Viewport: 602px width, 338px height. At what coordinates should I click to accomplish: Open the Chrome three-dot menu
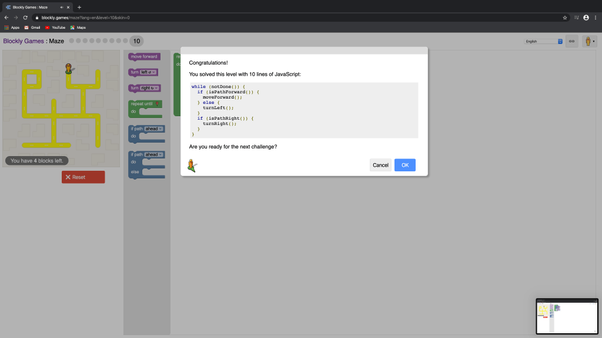[x=596, y=18]
